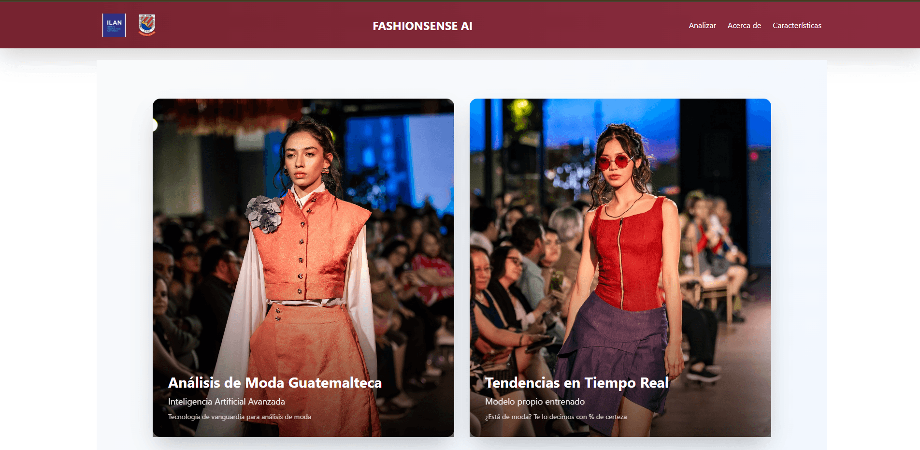Open the Acerca de page
The image size is (920, 450).
[744, 26]
